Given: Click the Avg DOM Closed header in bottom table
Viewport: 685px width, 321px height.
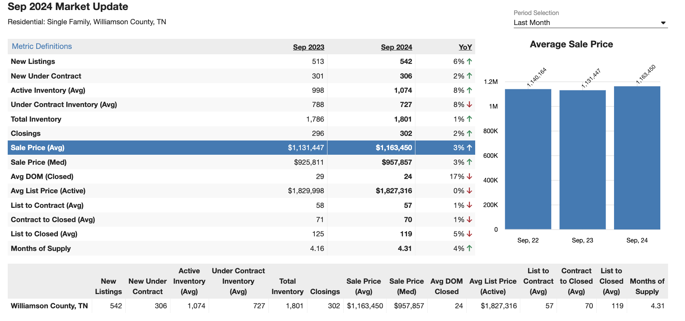Looking at the screenshot, I should (447, 286).
